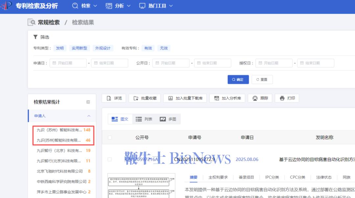Image resolution: width=355 pixels, height=198 pixels.
Task: Click the 批量收藏 batch favorite button
Action: (145, 98)
